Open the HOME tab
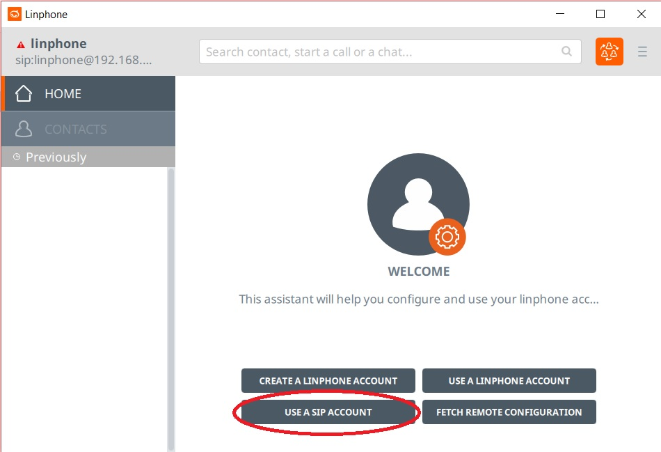The height and width of the screenshot is (452, 661). pyautogui.click(x=88, y=94)
